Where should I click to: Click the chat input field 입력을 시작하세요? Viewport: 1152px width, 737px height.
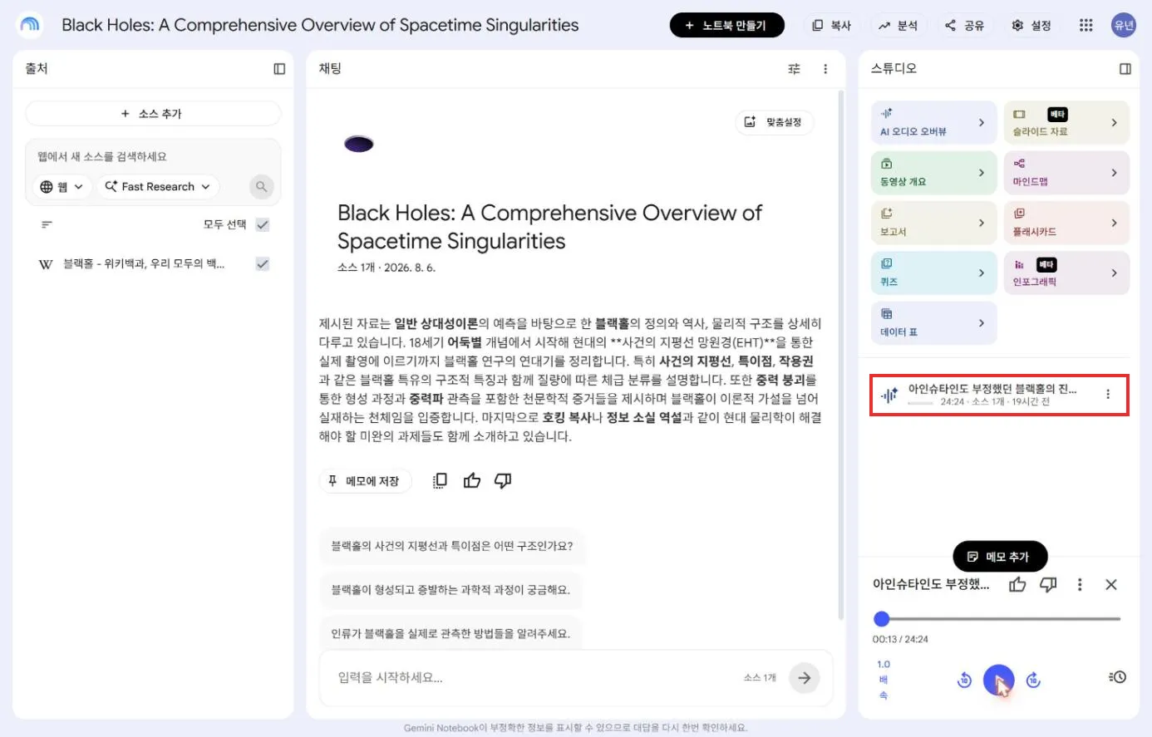click(536, 678)
